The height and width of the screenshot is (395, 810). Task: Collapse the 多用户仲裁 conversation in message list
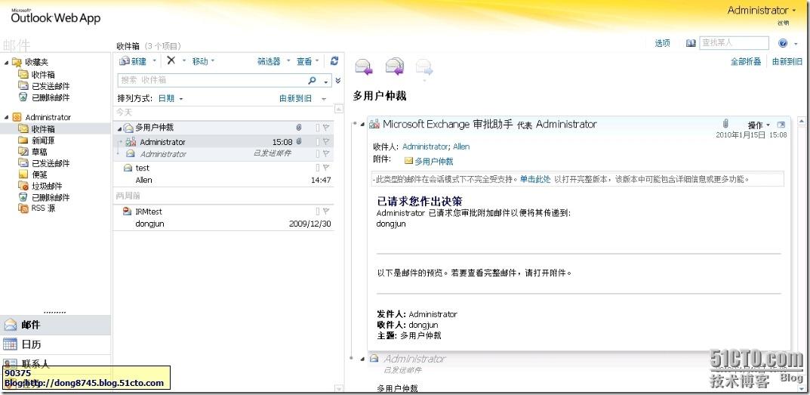click(x=119, y=128)
